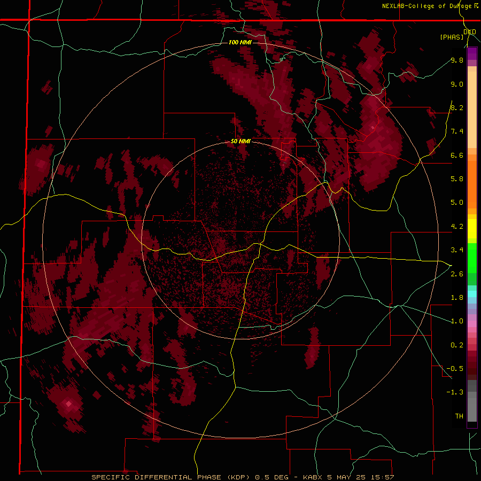Click the NEXLAB-College of DuPage label
481x481 pixels.
pos(427,6)
